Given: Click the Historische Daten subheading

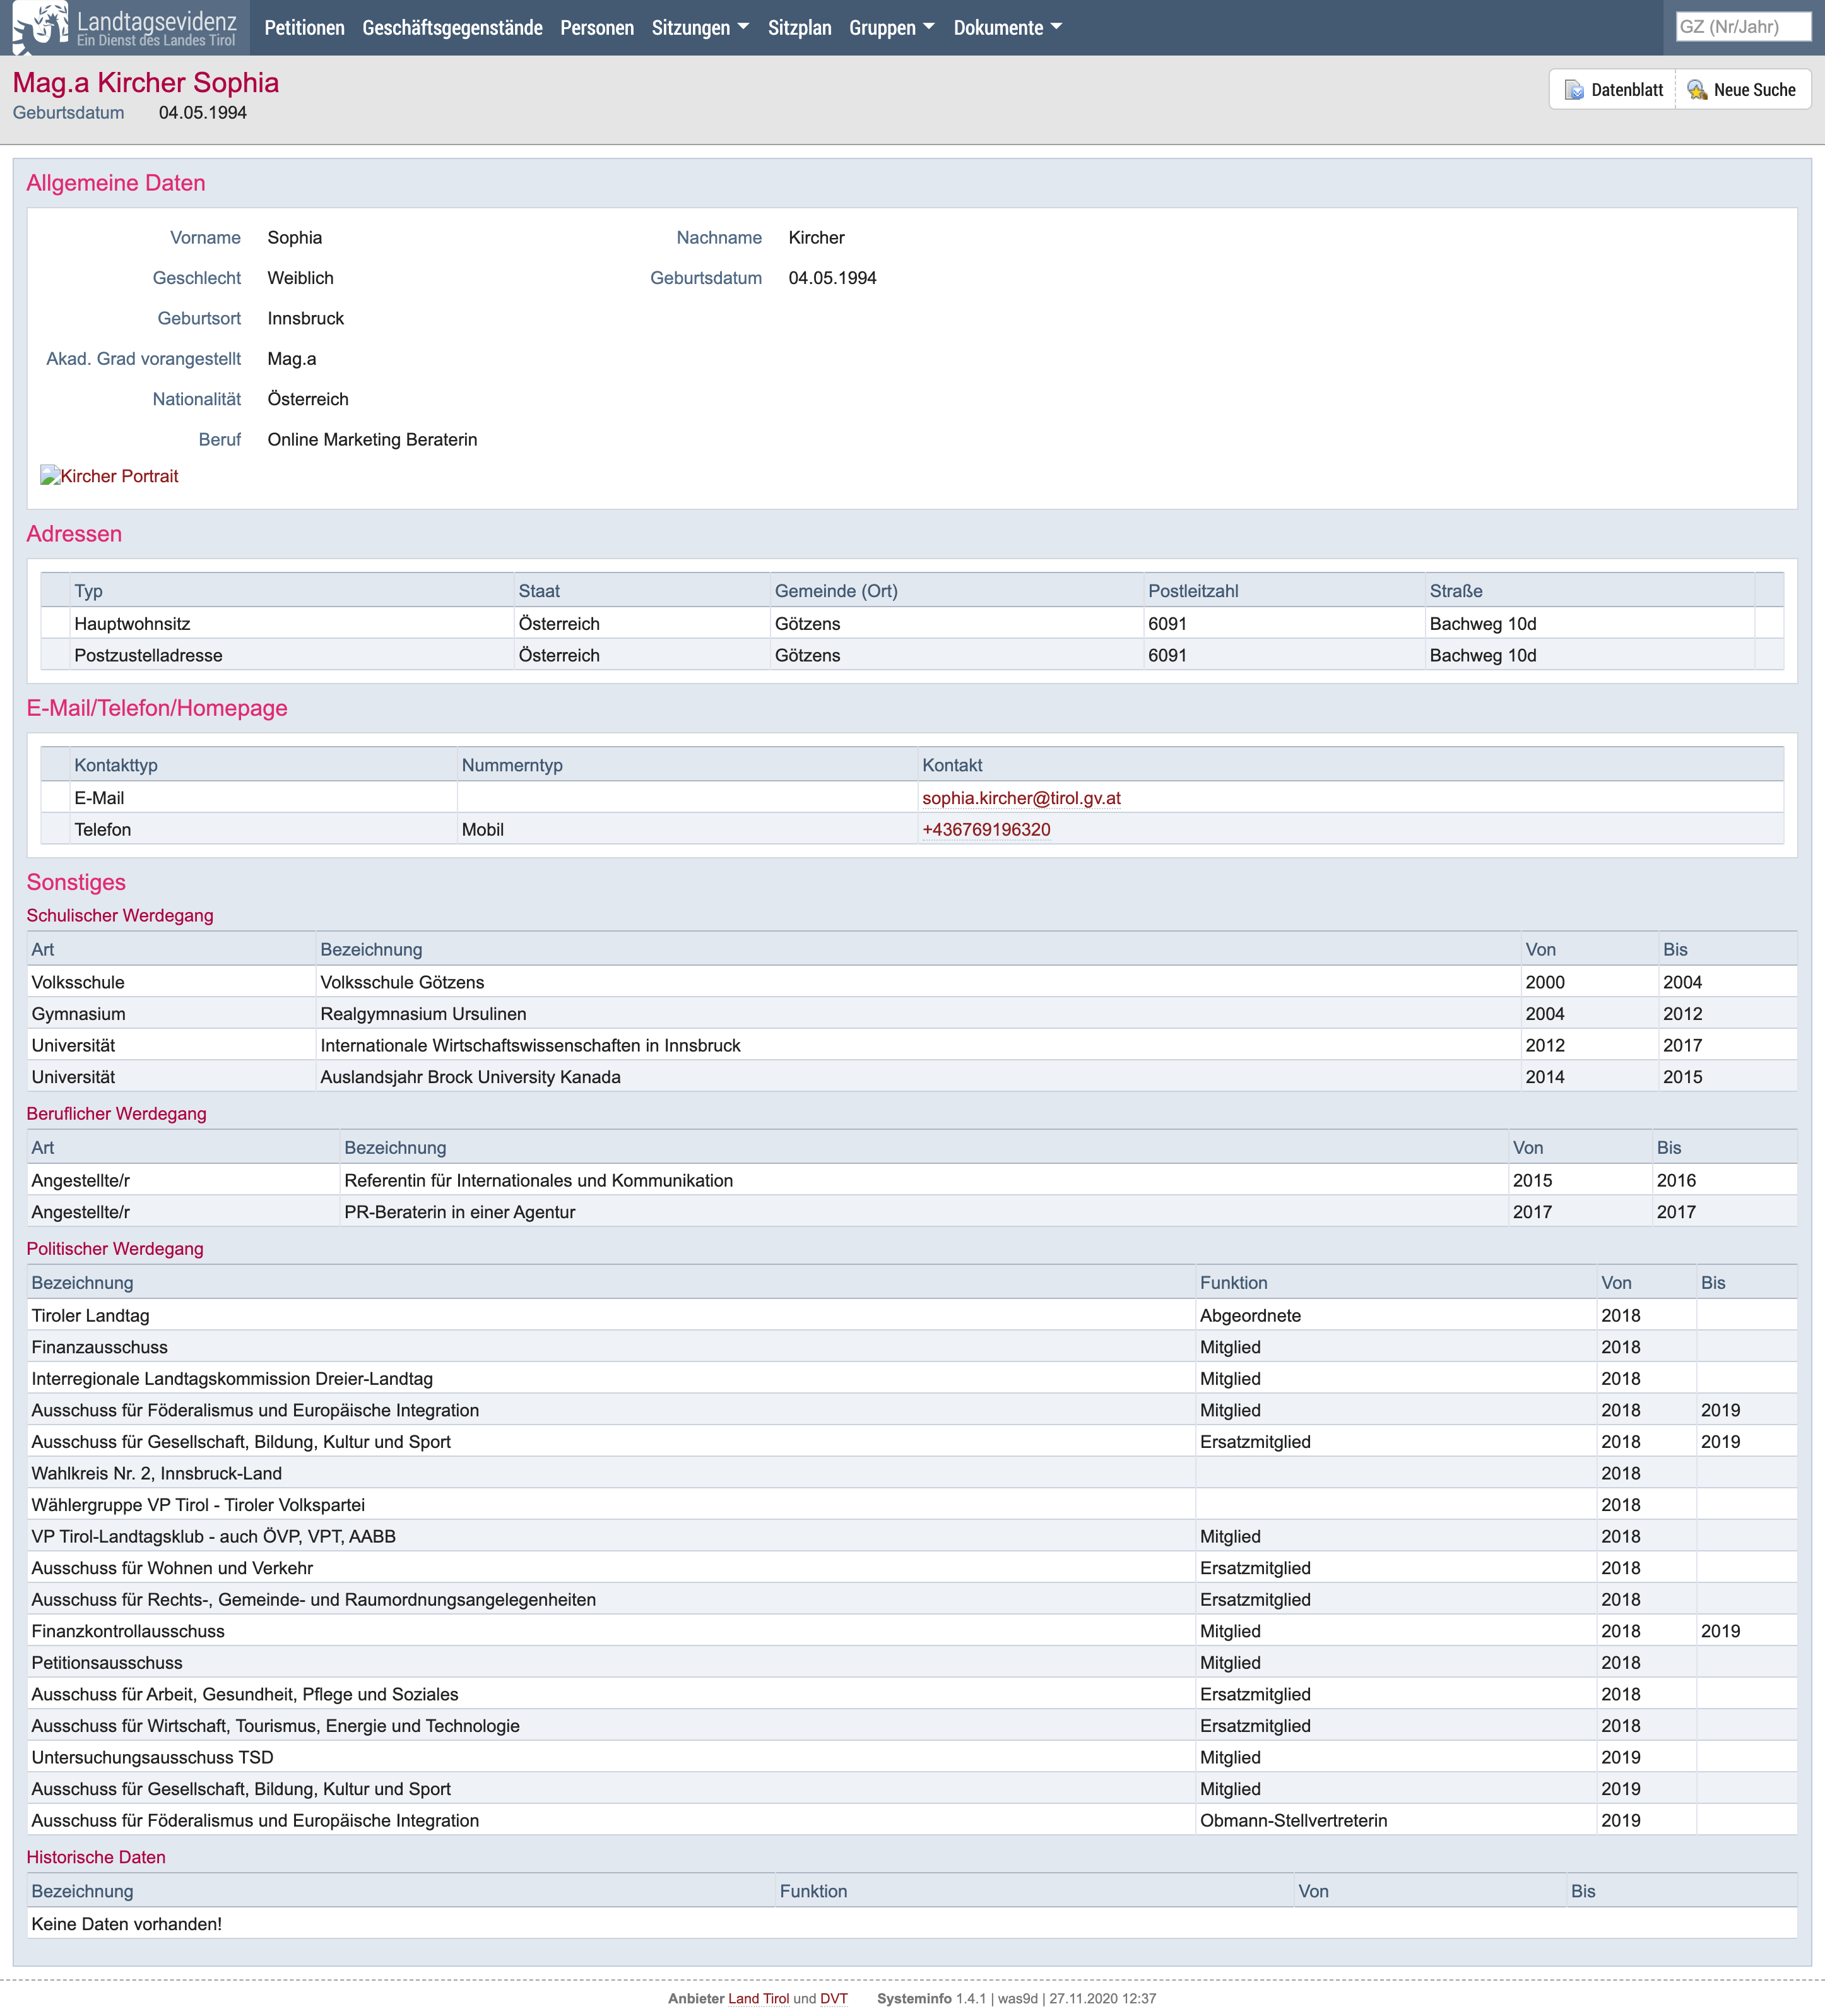Looking at the screenshot, I should pyautogui.click(x=96, y=1857).
